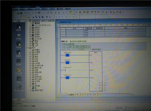Click the V106.1 contact in ladder

tap(67, 78)
